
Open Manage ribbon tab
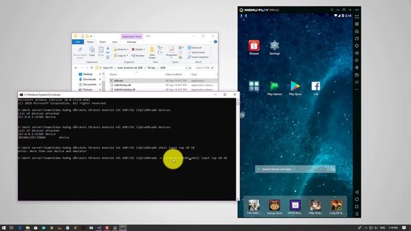coord(131,42)
